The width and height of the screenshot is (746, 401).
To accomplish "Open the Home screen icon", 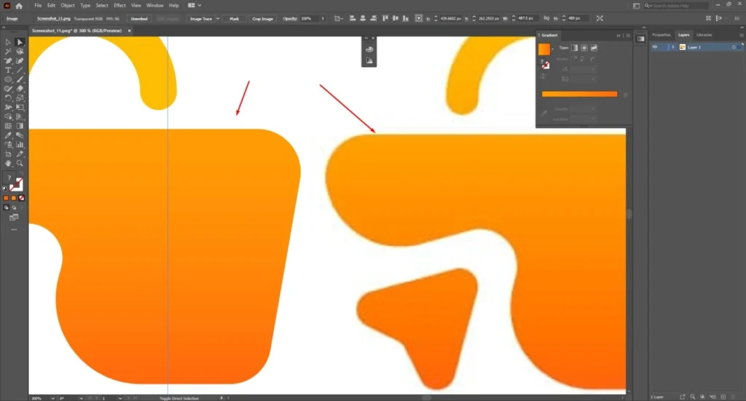I will [x=19, y=6].
